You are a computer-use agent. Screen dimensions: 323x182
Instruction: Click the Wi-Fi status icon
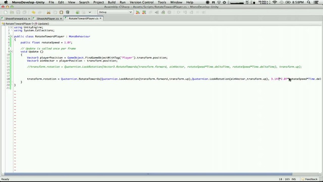coord(275,2)
